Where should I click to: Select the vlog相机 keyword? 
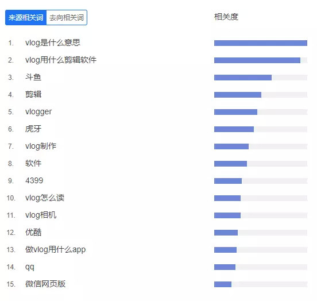pyautogui.click(x=41, y=215)
